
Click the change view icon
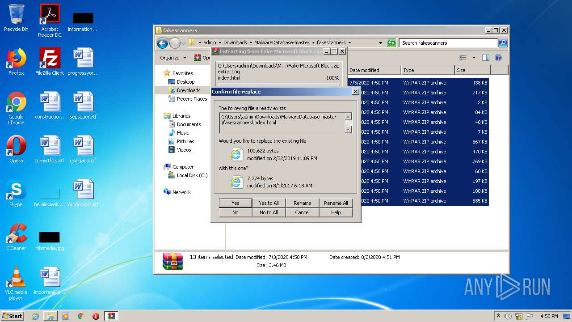463,58
